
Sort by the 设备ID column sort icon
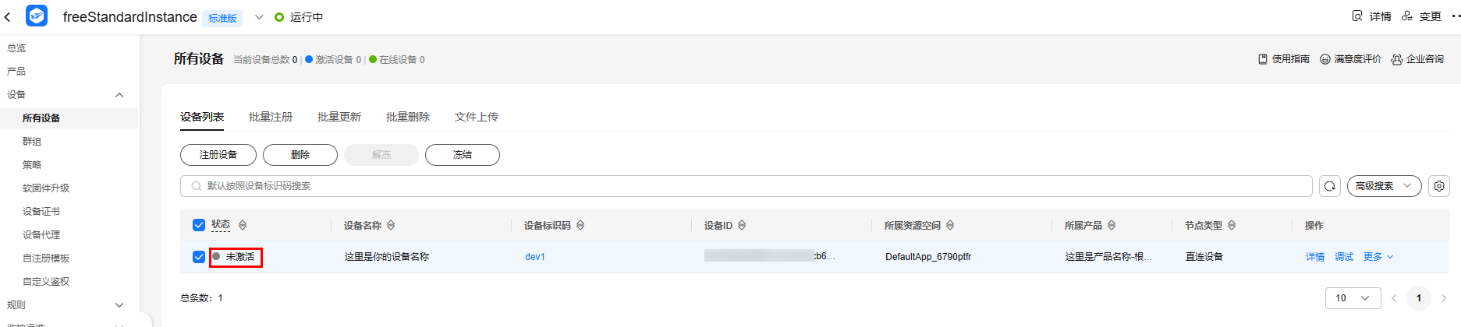point(742,225)
